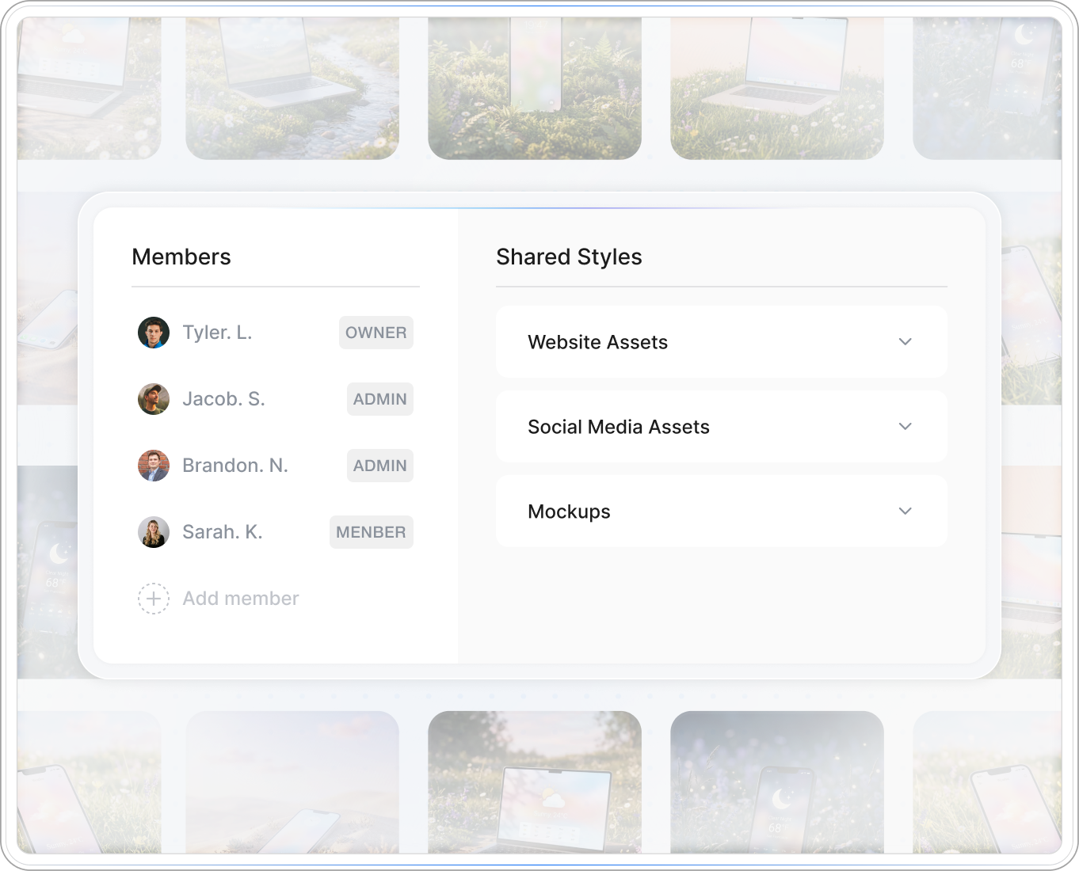The width and height of the screenshot is (1079, 871).
Task: Switch to the Members panel heading
Action: (181, 257)
